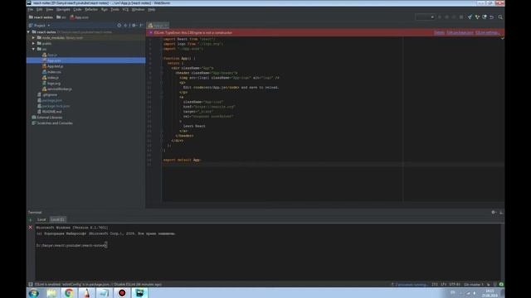
Task: Click the show history icon
Action: pyautogui.click(x=485, y=17)
